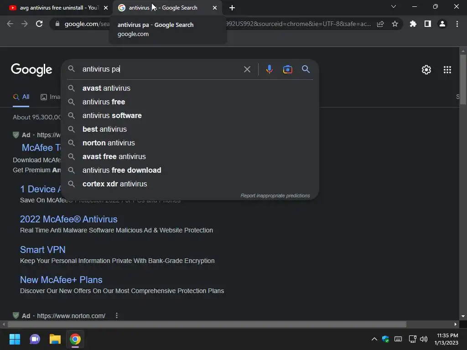Close the Google Search tab

215,8
